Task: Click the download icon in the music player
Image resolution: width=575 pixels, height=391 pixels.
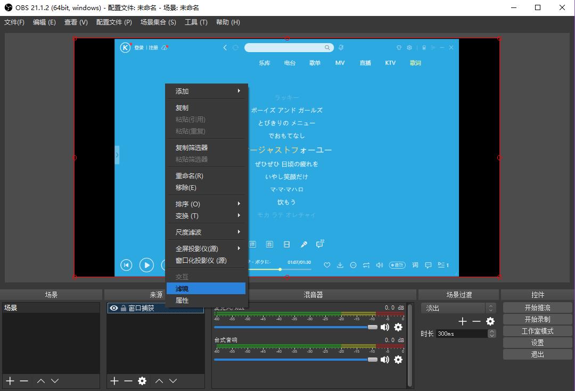Action: click(339, 264)
